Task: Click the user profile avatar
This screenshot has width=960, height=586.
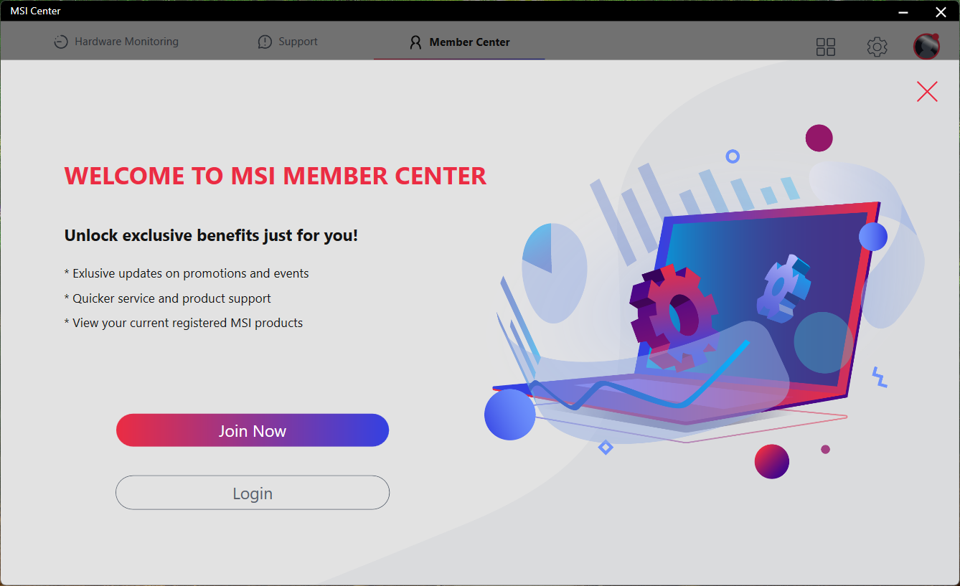Action: coord(926,47)
